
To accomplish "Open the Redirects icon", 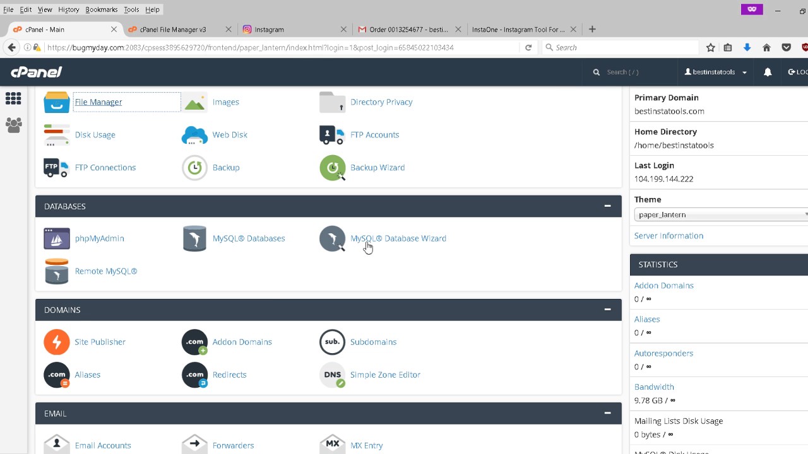I will (x=194, y=375).
